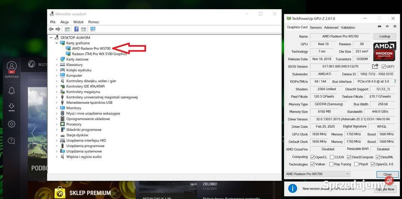Click the scan for hardware changes monitor icon
Screen dimensions: 402x199
tap(93, 29)
